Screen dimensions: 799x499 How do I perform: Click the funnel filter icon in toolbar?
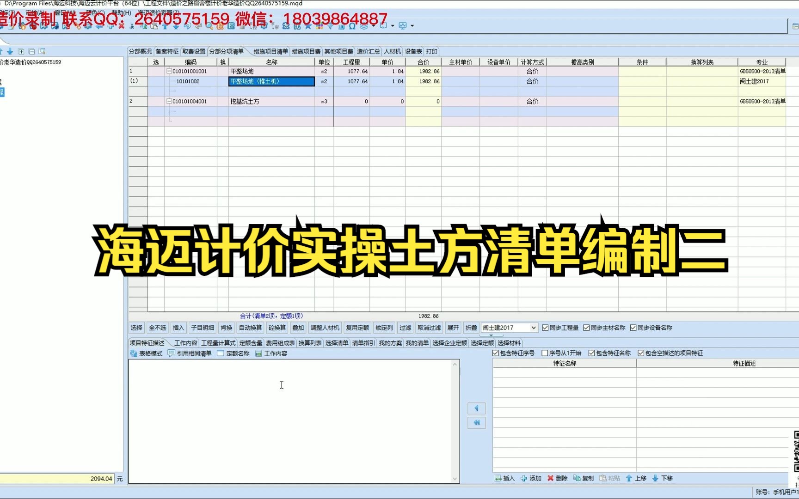330,26
